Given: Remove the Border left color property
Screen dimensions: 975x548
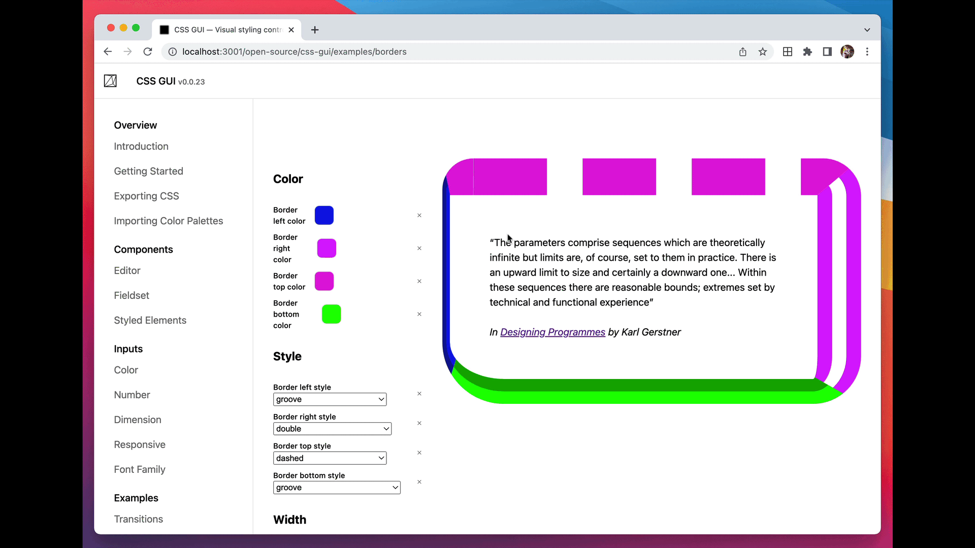Looking at the screenshot, I should (x=419, y=216).
